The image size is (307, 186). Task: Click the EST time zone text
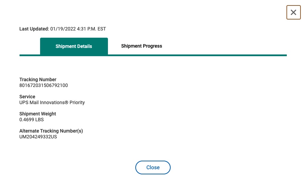click(102, 29)
